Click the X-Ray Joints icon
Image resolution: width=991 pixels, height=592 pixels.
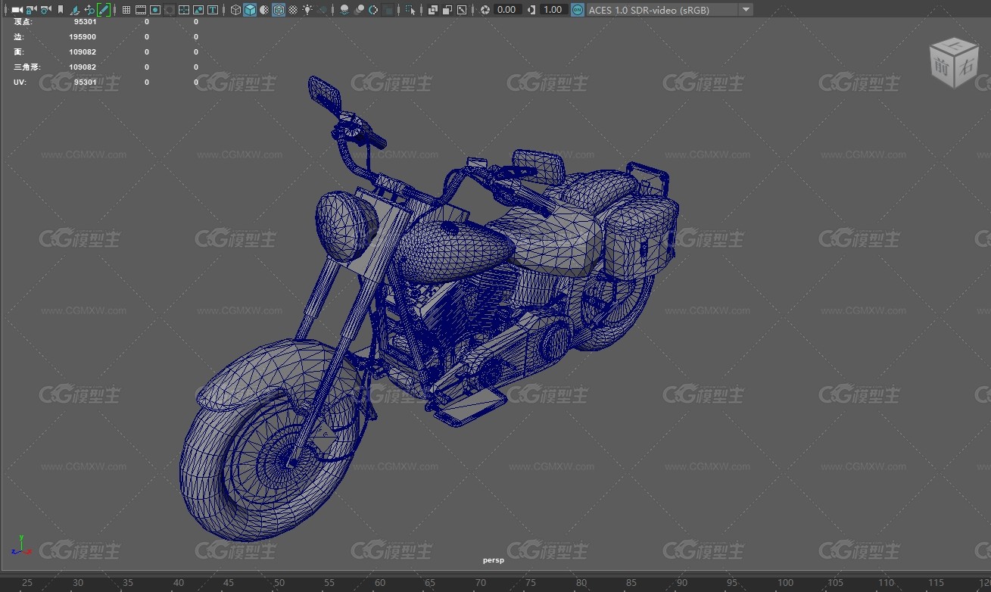pos(462,10)
